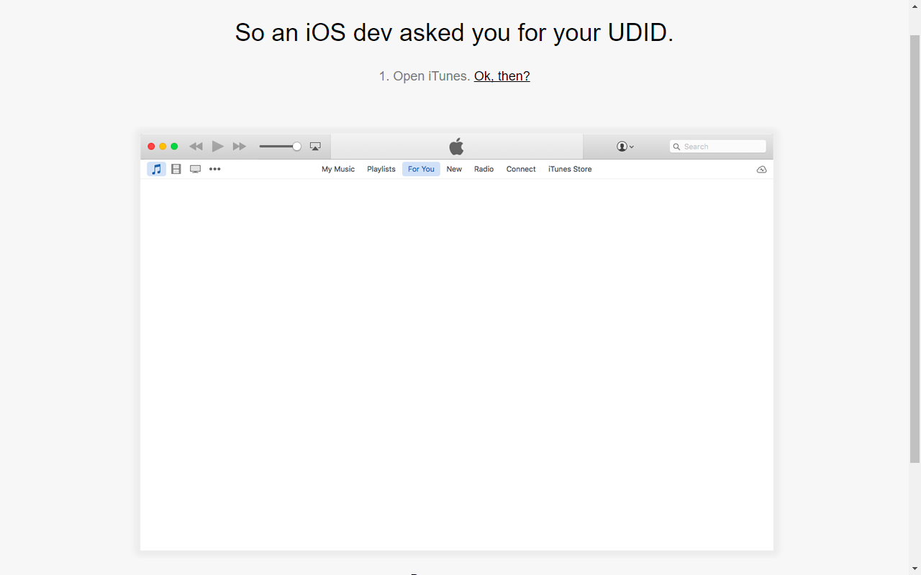Screen dimensions: 921x575
Task: Click the scrollbar up arrow
Action: coord(915,6)
